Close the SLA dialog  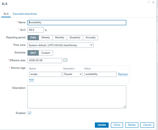click(153, 2)
